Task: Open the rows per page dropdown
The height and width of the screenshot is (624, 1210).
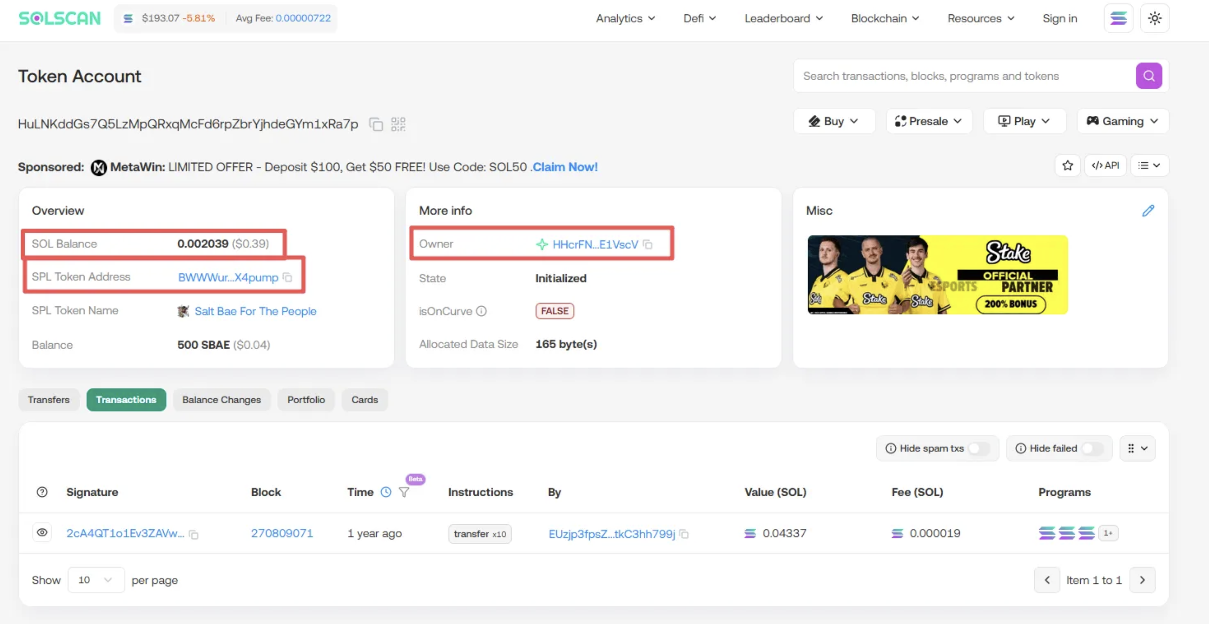Action: pos(96,580)
